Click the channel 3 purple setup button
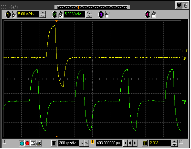Screen dimensions: 191x149 pos(101,15)
